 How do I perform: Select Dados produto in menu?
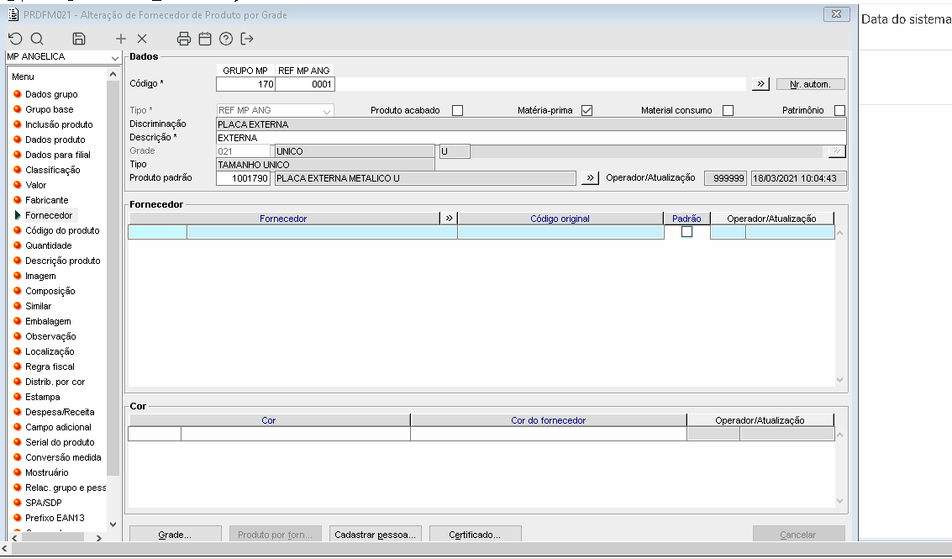[x=55, y=140]
